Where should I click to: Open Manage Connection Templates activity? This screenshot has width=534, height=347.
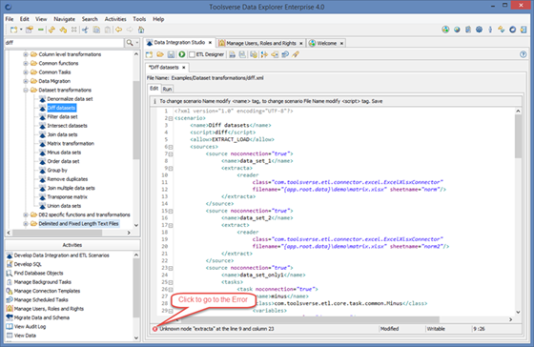[47, 291]
